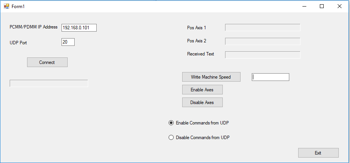Click the Disable Axes button
This screenshot has width=350, height=163.
202,102
